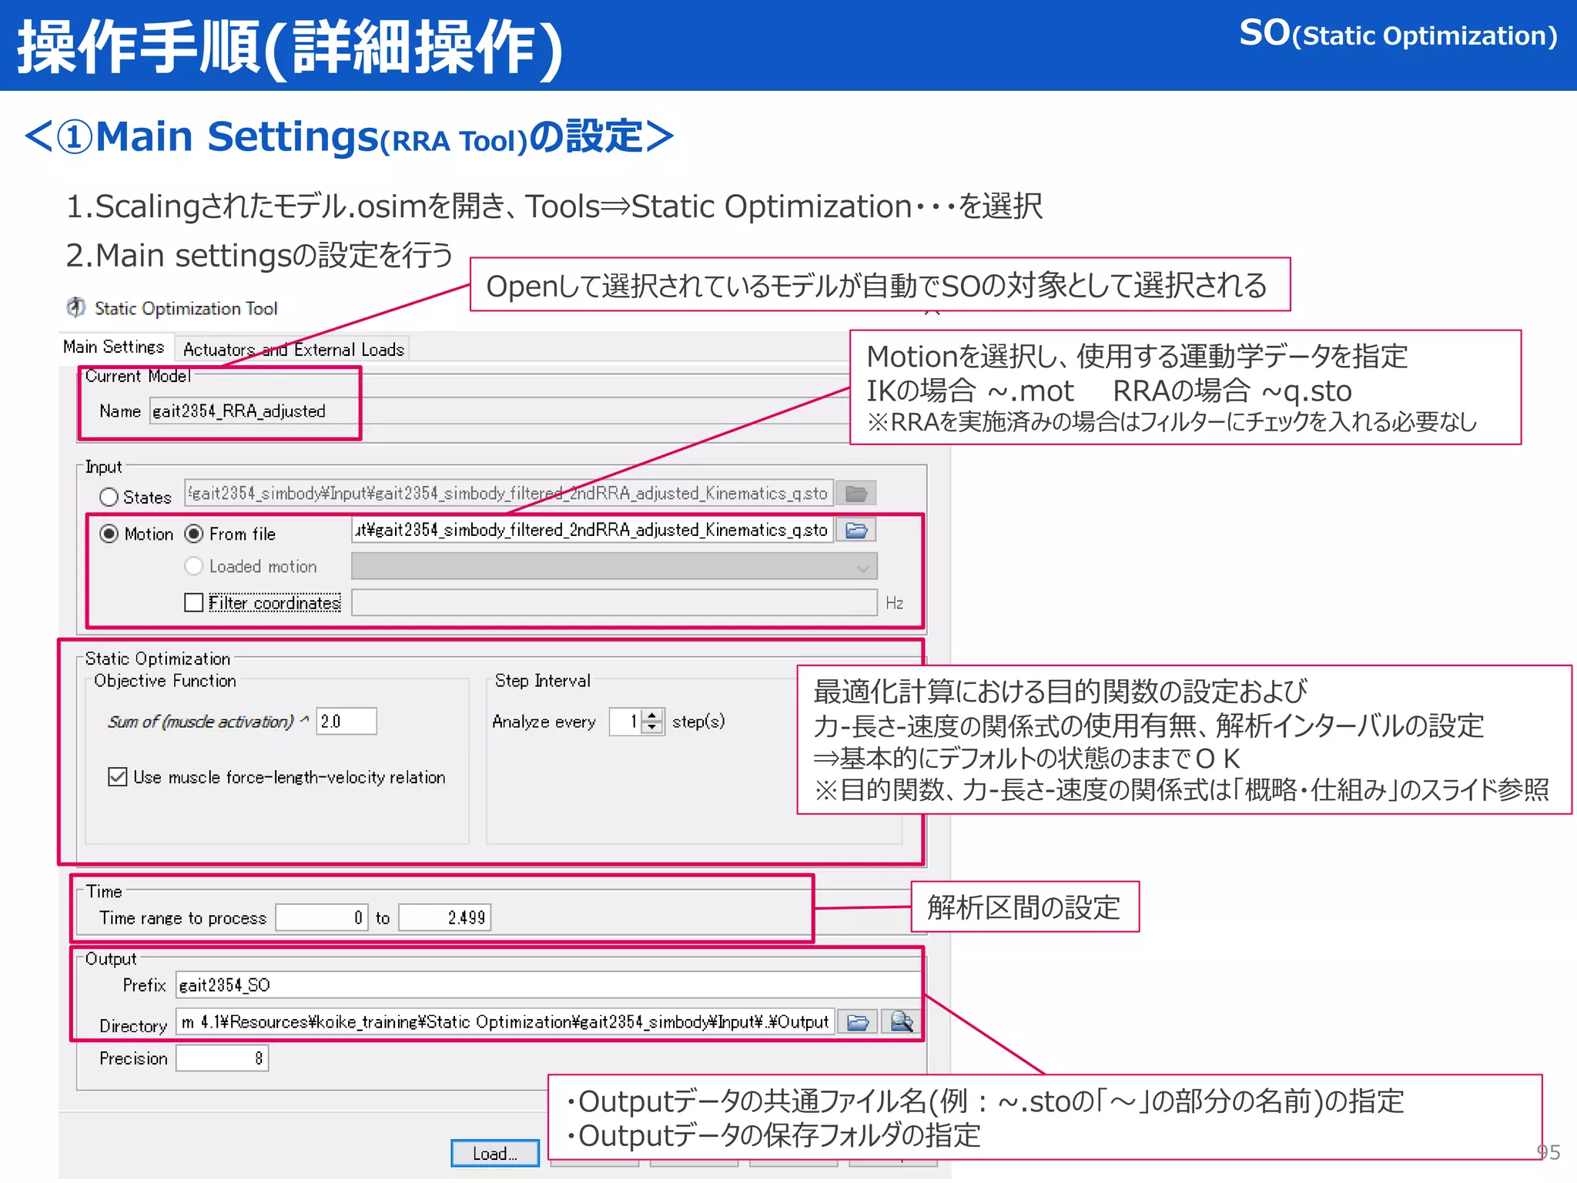Browse for Motion file folder icon
The height and width of the screenshot is (1183, 1577).
[x=856, y=530]
